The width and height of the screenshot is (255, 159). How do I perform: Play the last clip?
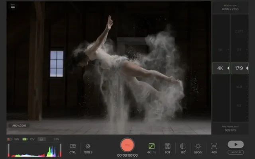coord(235,145)
